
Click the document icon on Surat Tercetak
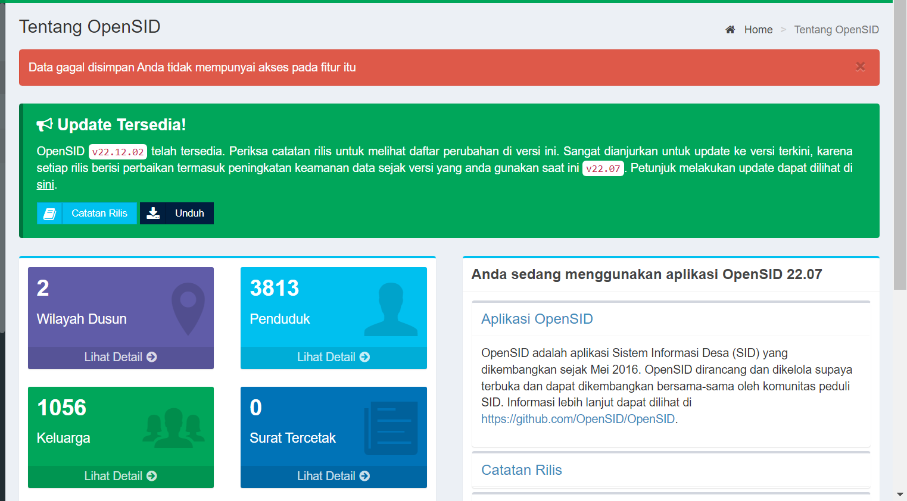point(391,428)
